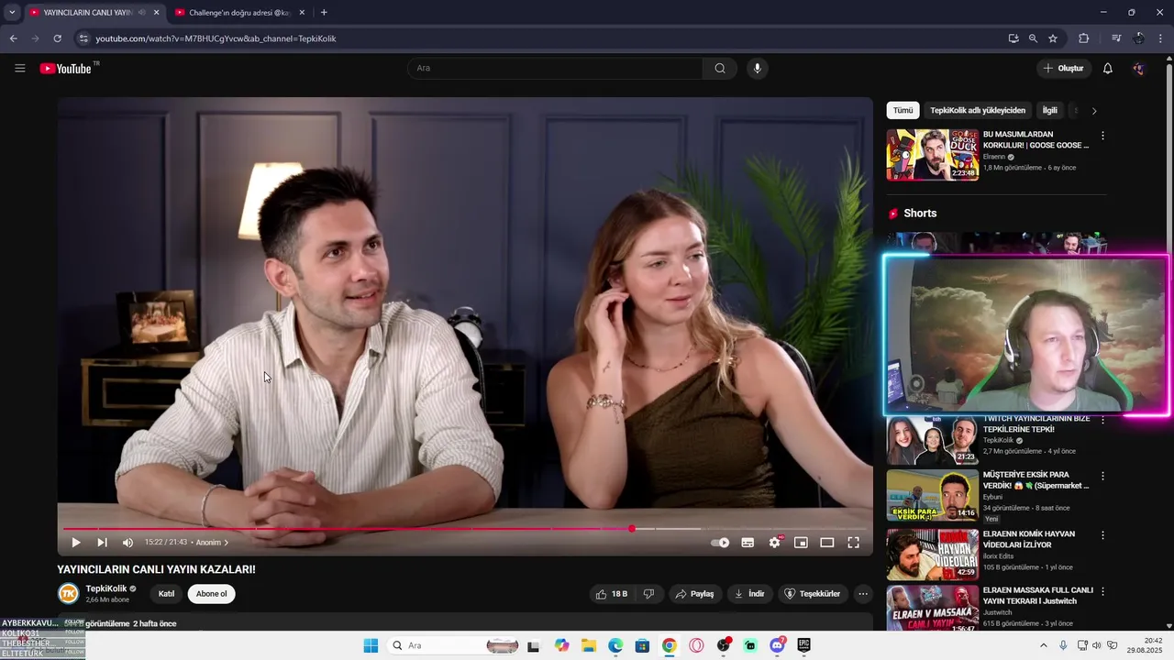Toggle subtitles with the captions button
Image resolution: width=1174 pixels, height=660 pixels.
click(x=748, y=543)
